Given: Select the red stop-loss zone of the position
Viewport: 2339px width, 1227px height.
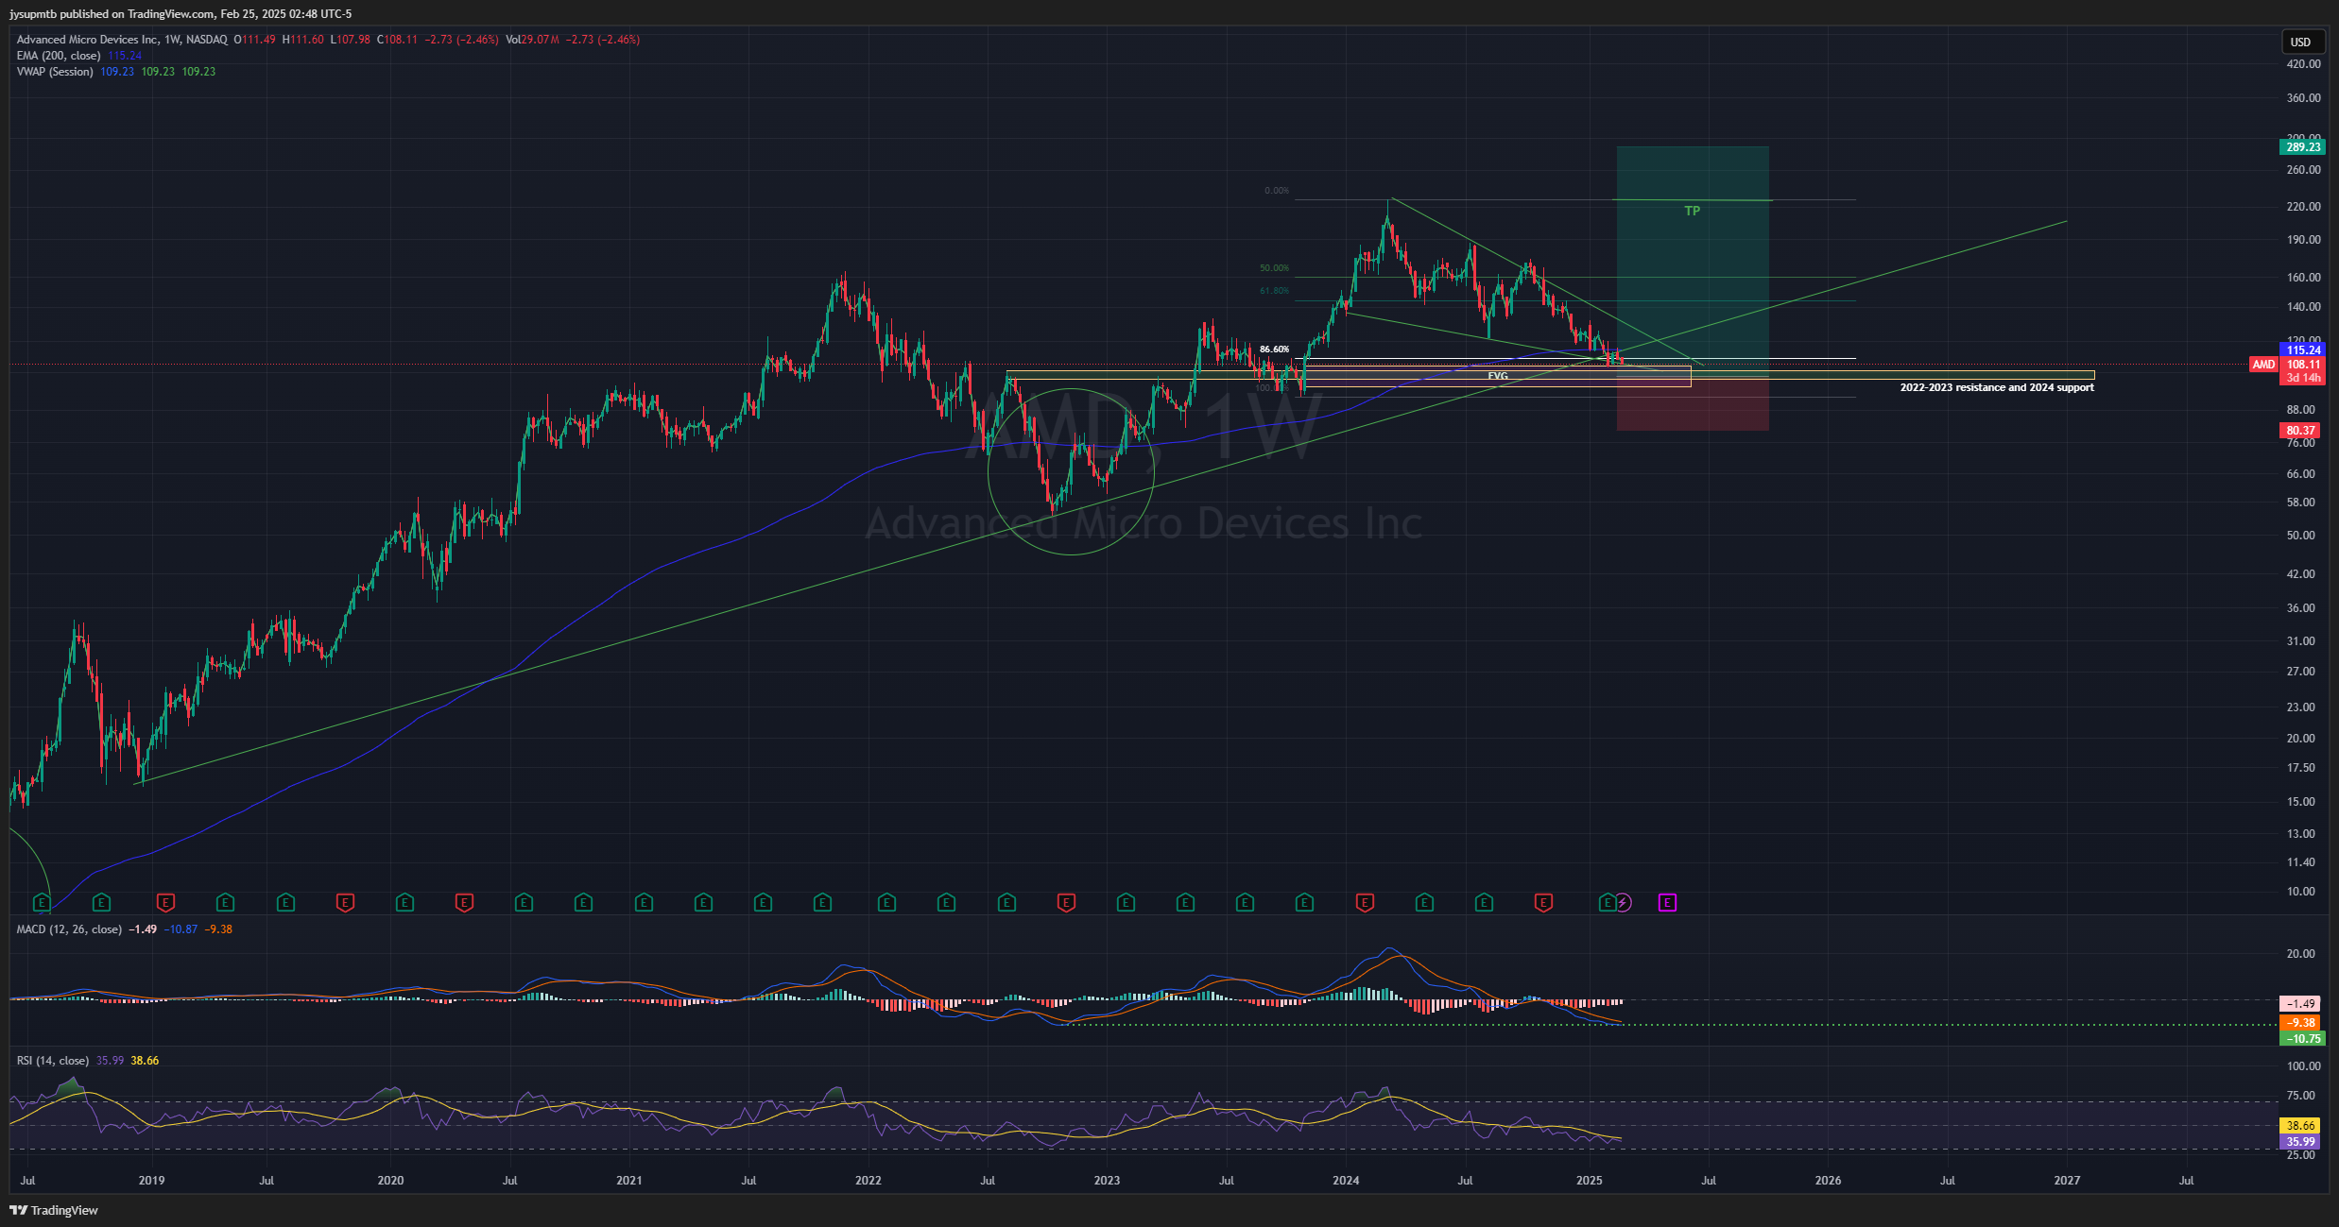Looking at the screenshot, I should tap(1693, 403).
